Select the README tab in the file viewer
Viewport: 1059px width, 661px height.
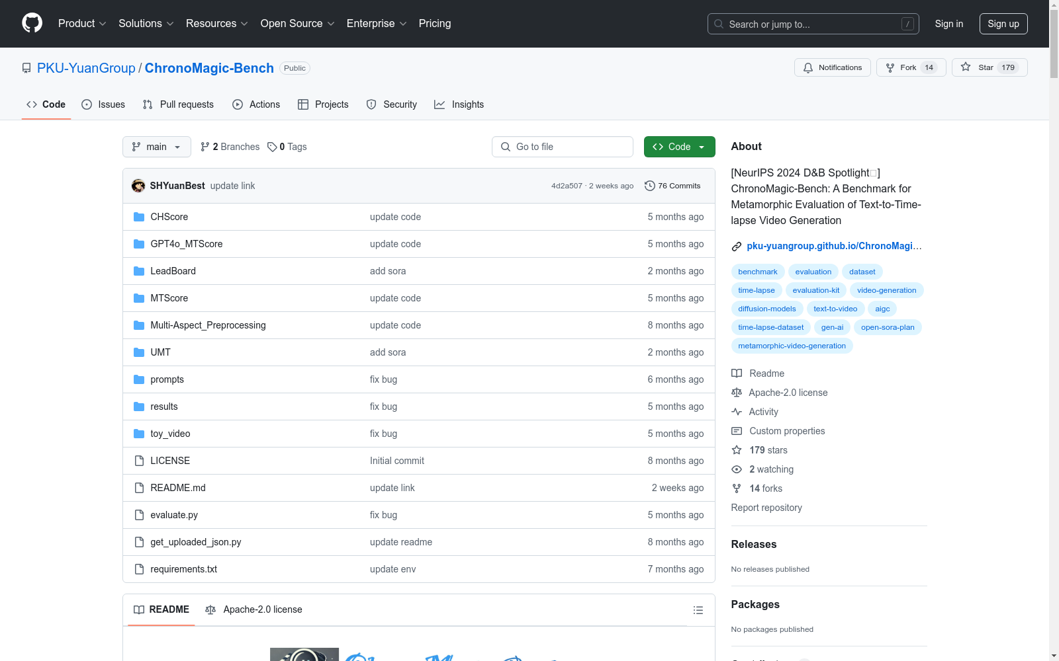tap(161, 609)
